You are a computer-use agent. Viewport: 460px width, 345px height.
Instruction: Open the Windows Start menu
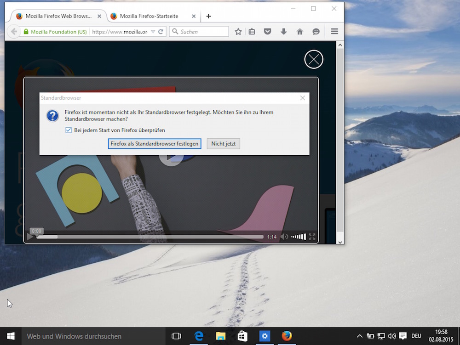point(11,336)
